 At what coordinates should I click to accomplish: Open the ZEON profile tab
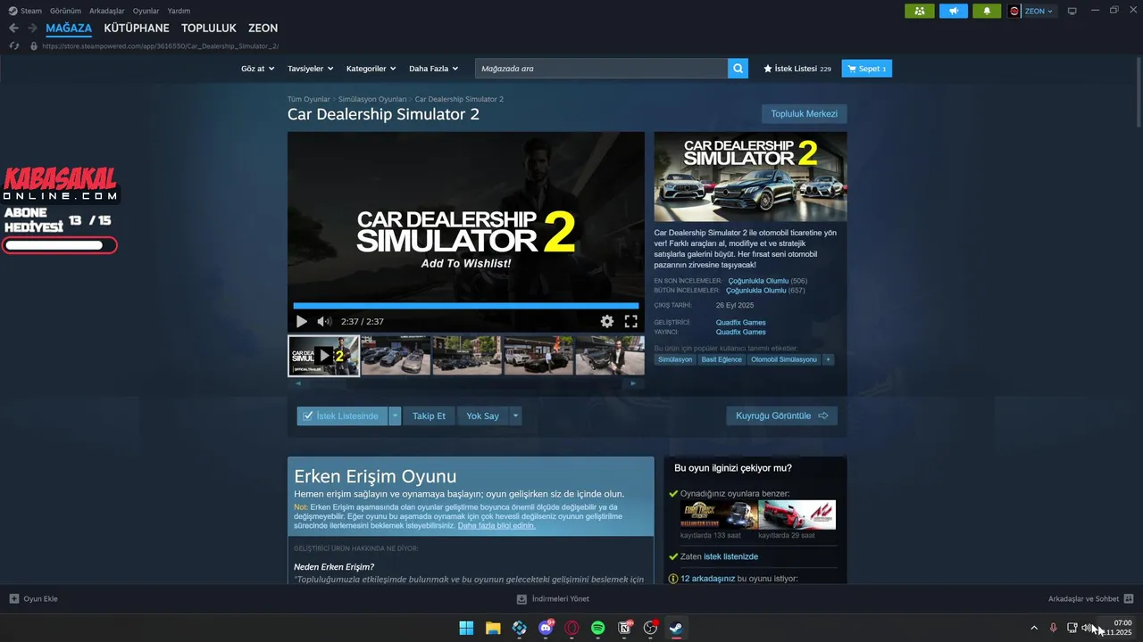[x=263, y=29]
